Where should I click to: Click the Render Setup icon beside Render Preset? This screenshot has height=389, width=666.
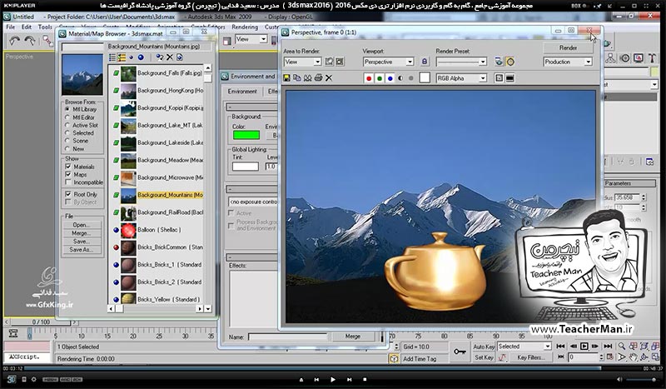coord(499,62)
